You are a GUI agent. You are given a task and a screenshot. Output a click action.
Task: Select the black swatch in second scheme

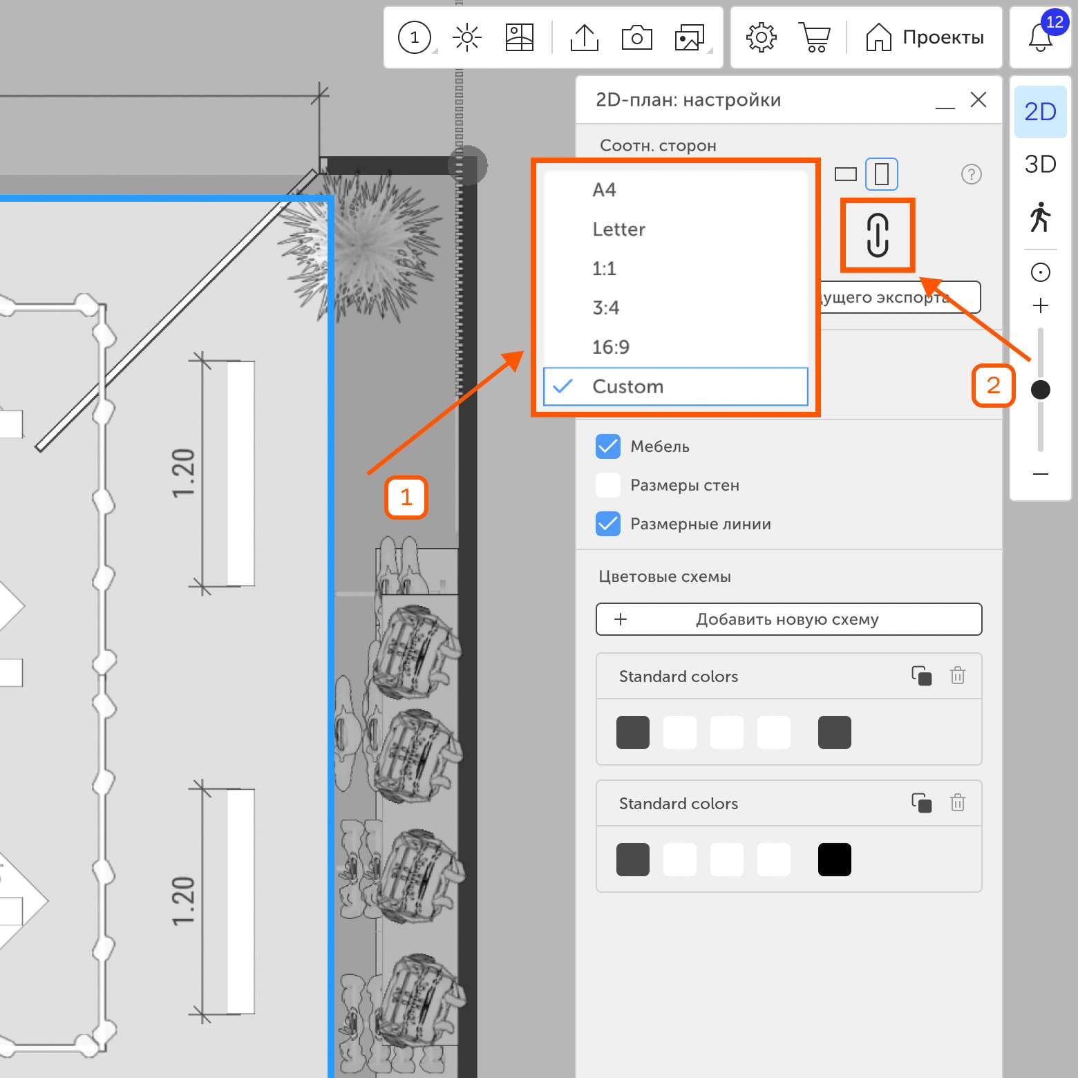coord(834,860)
